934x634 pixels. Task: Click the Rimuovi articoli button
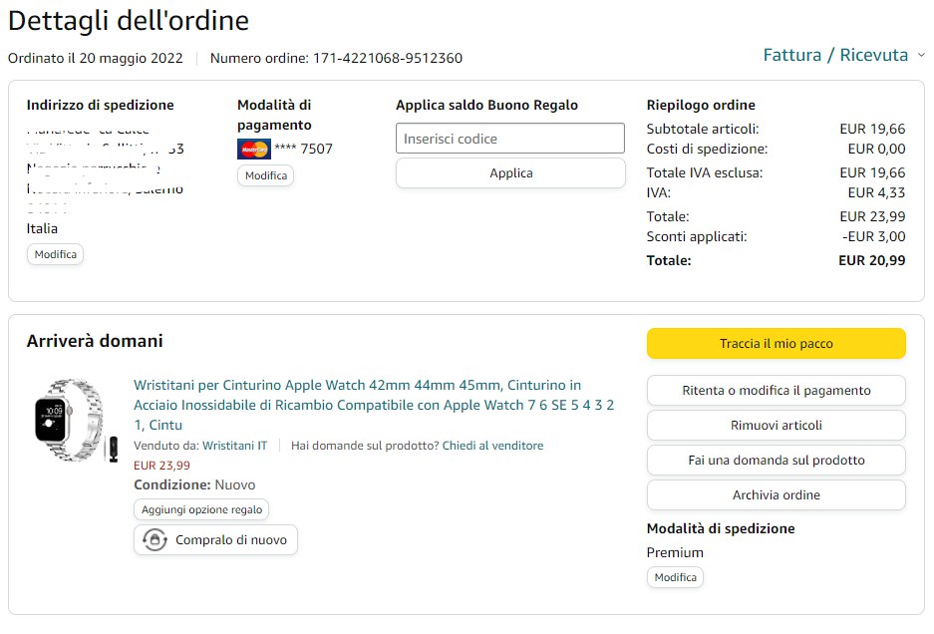point(777,426)
